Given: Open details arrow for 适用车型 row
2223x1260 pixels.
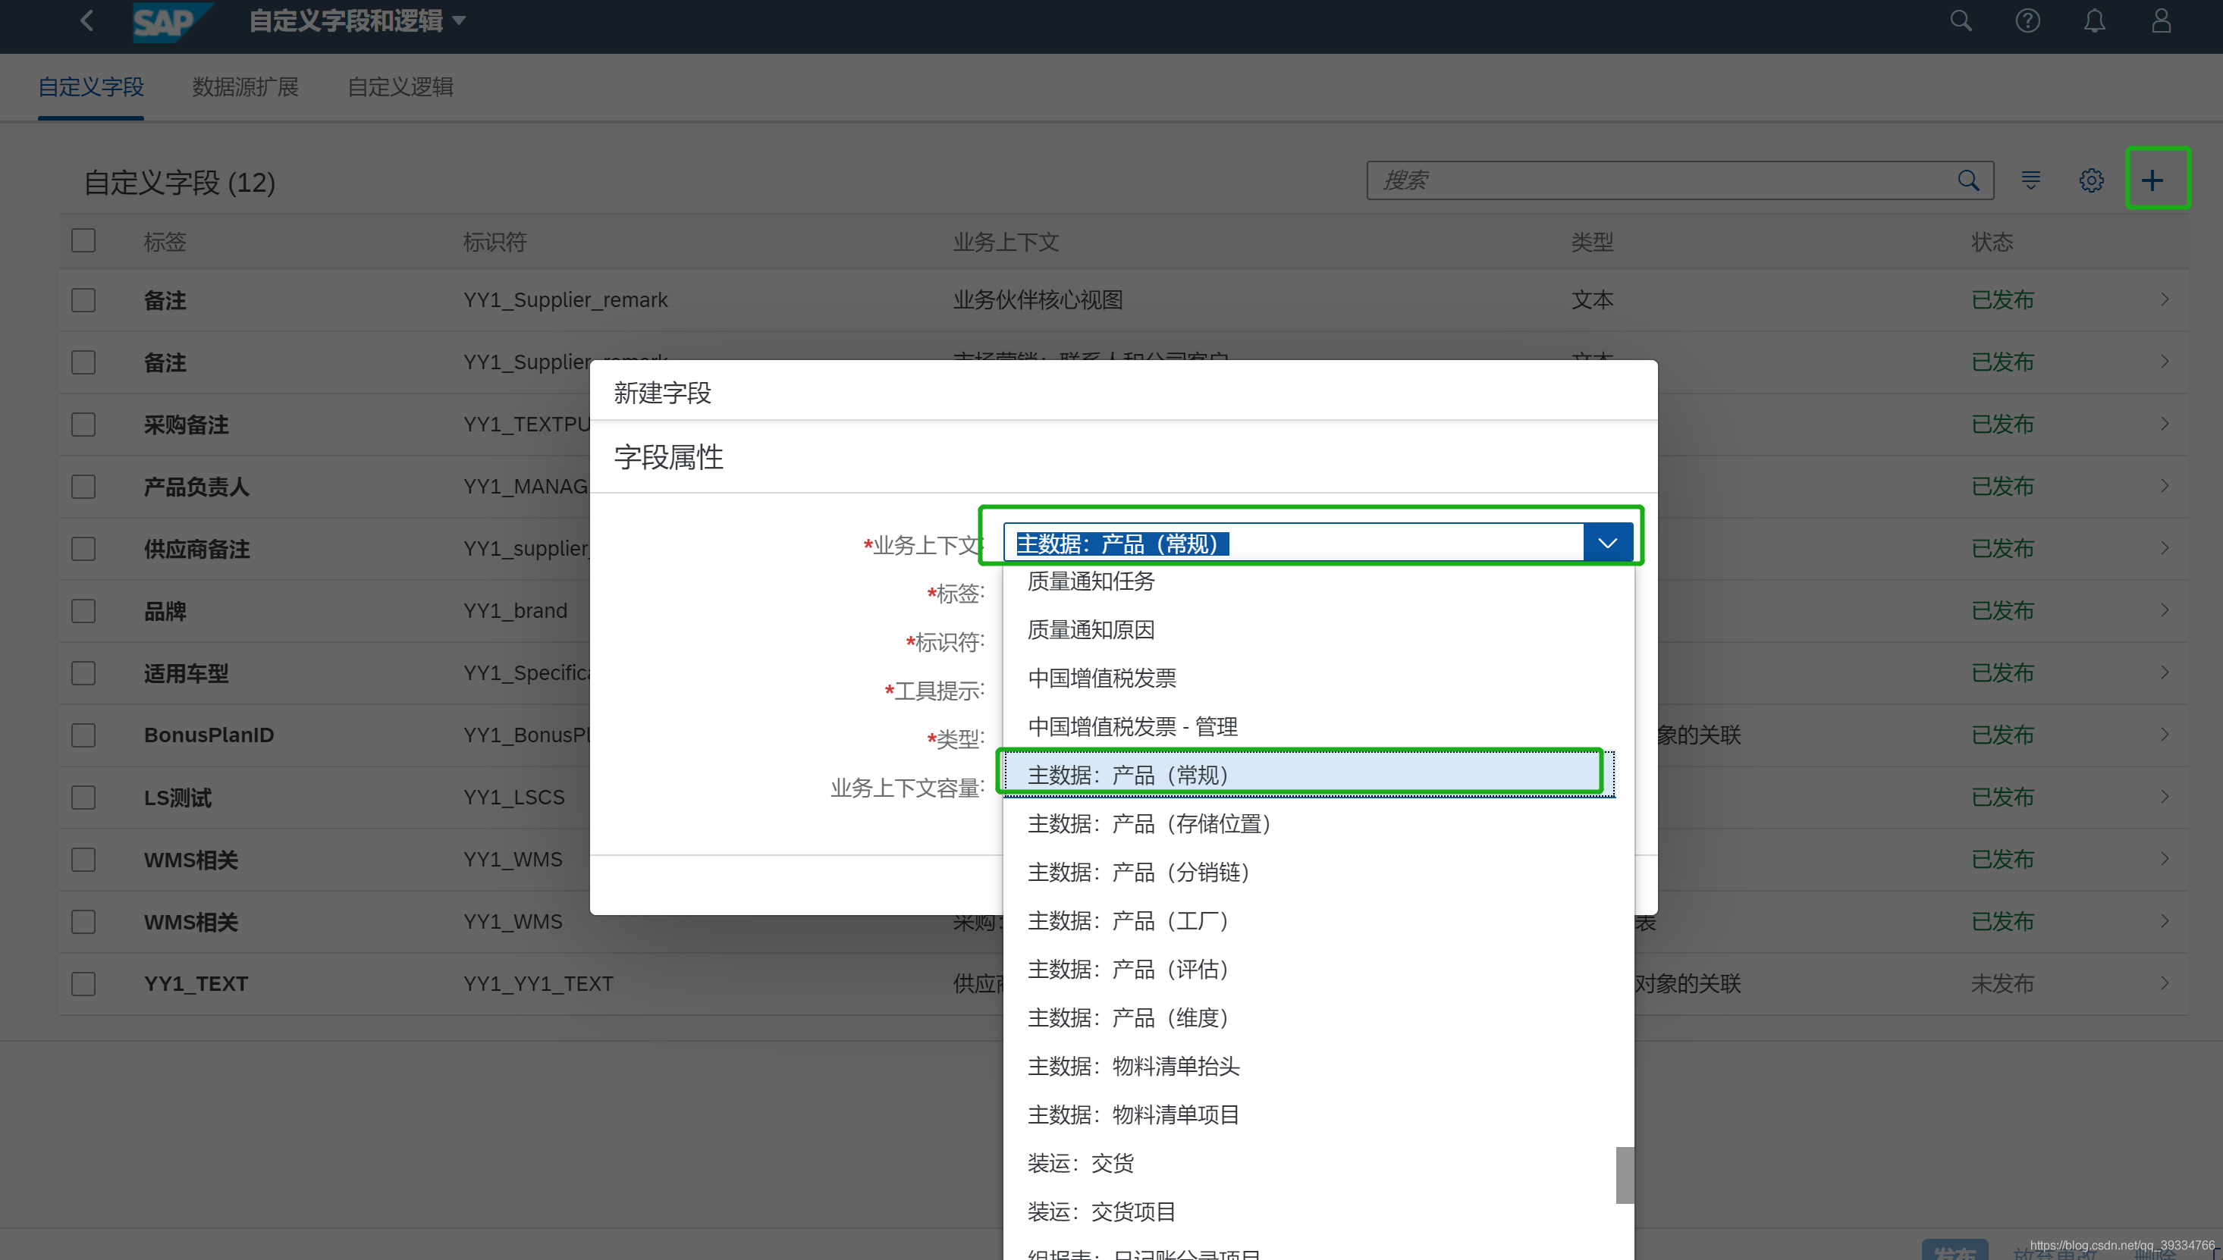Looking at the screenshot, I should (2164, 673).
